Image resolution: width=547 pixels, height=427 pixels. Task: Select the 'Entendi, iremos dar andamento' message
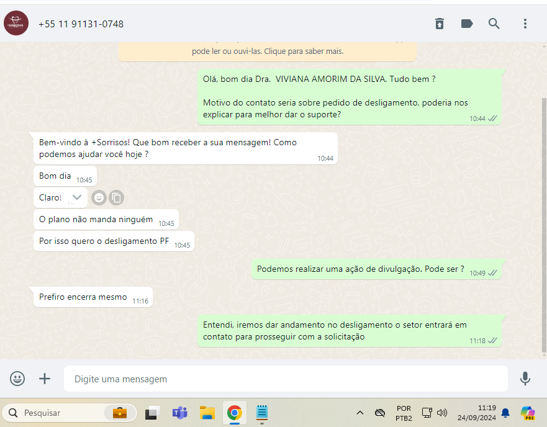pyautogui.click(x=350, y=331)
